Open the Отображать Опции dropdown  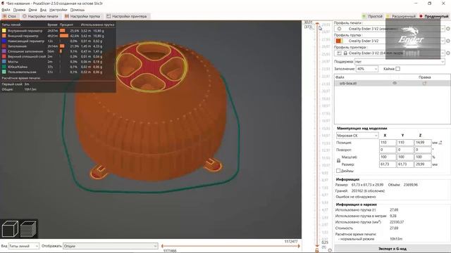coord(110,246)
